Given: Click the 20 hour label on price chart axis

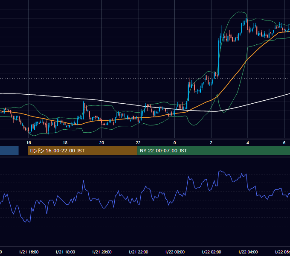Looking at the screenshot, I should 101,143.
